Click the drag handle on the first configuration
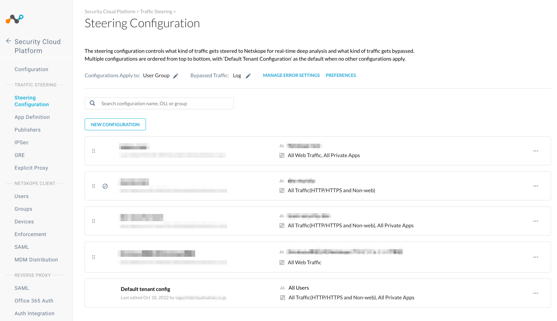 coord(93,151)
